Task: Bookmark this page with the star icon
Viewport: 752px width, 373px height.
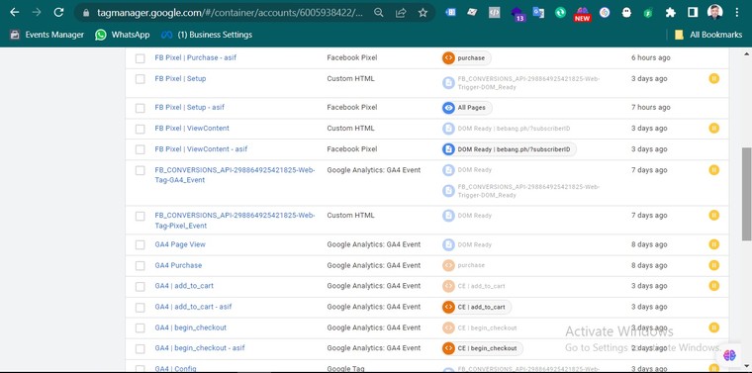Action: (423, 13)
